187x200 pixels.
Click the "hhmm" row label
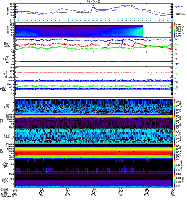click(4, 195)
